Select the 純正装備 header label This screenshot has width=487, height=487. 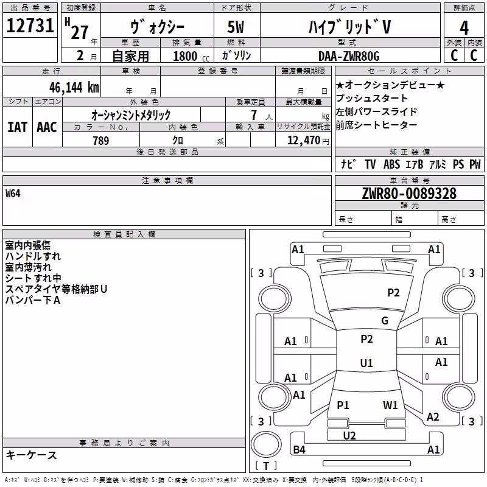[409, 152]
